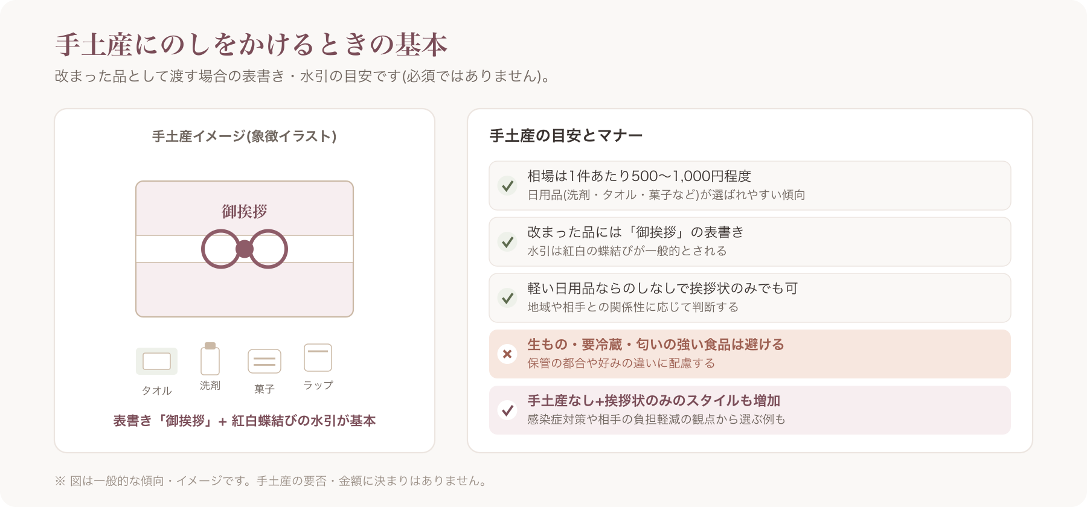Click the sweets box (菓子) icon
The height and width of the screenshot is (507, 1087).
(265, 362)
